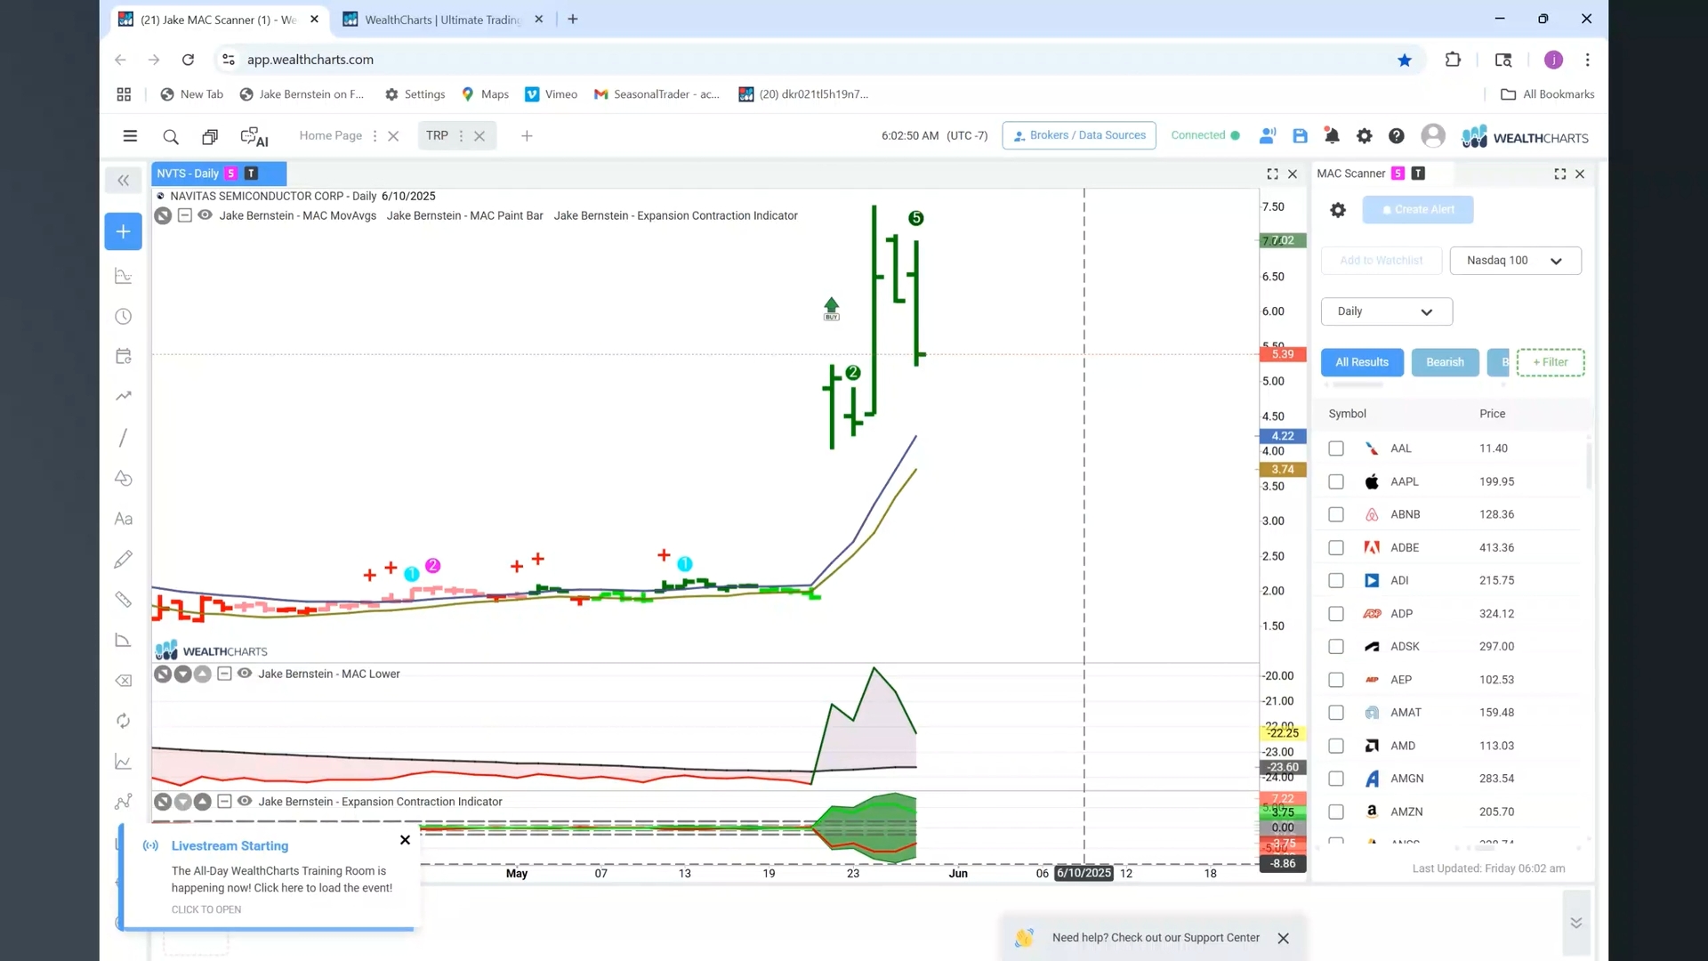The image size is (1708, 961).
Task: Click Add to Watchlist button
Action: pyautogui.click(x=1381, y=261)
